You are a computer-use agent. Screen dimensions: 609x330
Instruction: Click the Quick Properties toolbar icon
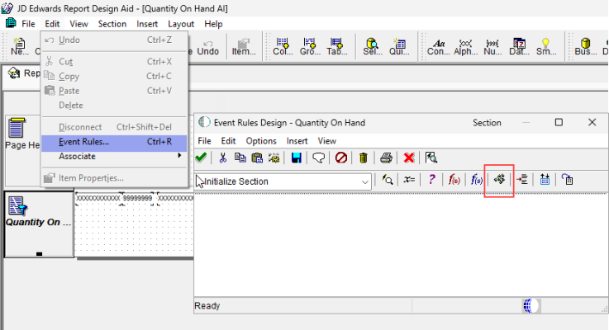pyautogui.click(x=399, y=46)
